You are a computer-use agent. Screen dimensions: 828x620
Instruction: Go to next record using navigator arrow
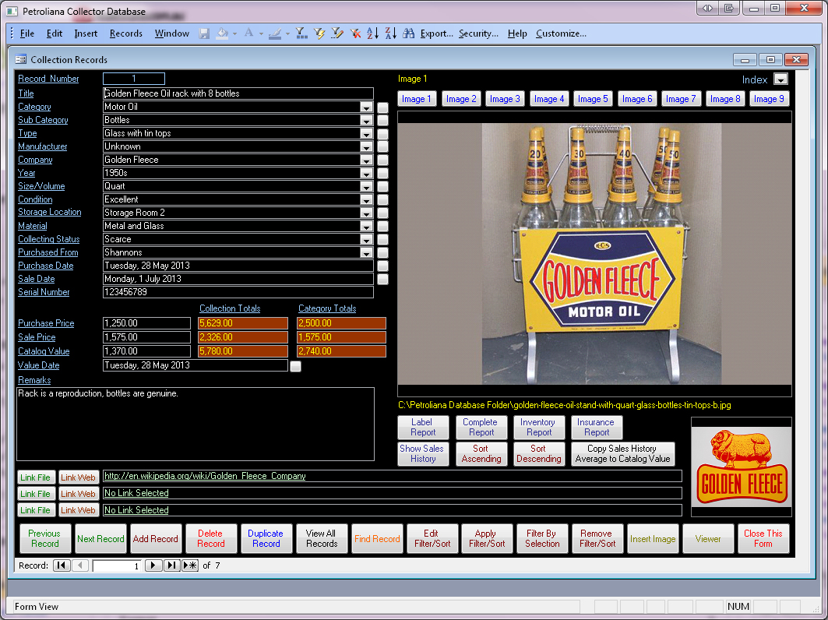coord(153,565)
